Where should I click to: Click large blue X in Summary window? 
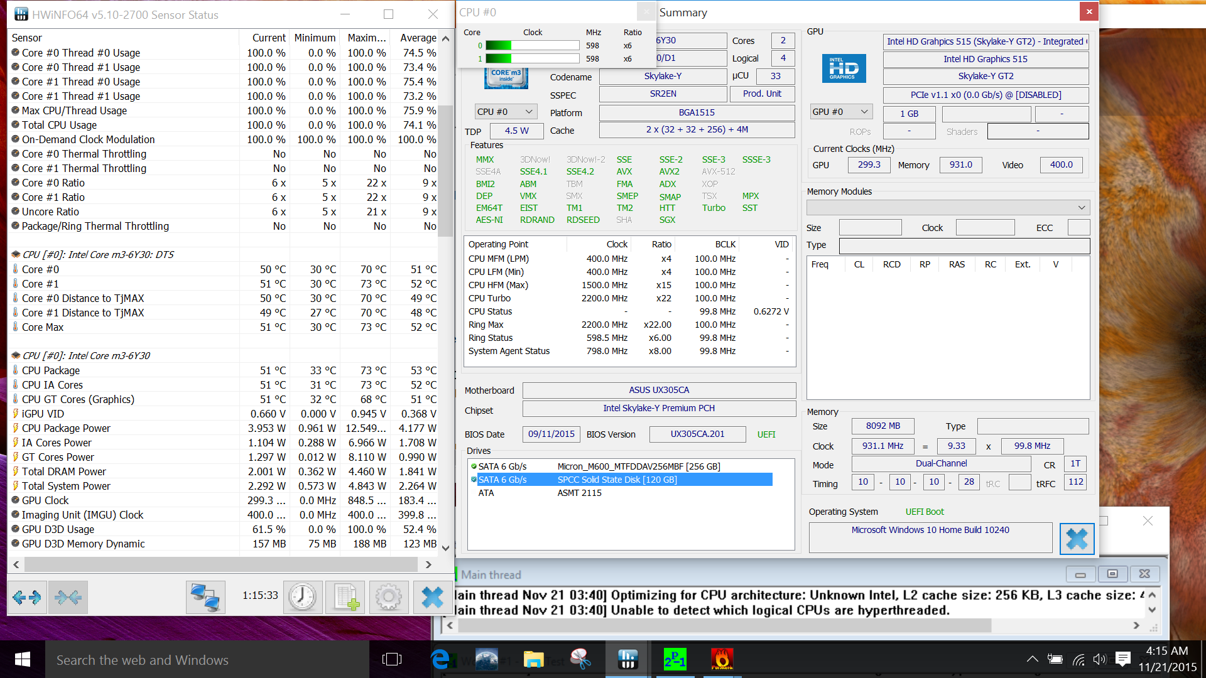pos(1076,539)
